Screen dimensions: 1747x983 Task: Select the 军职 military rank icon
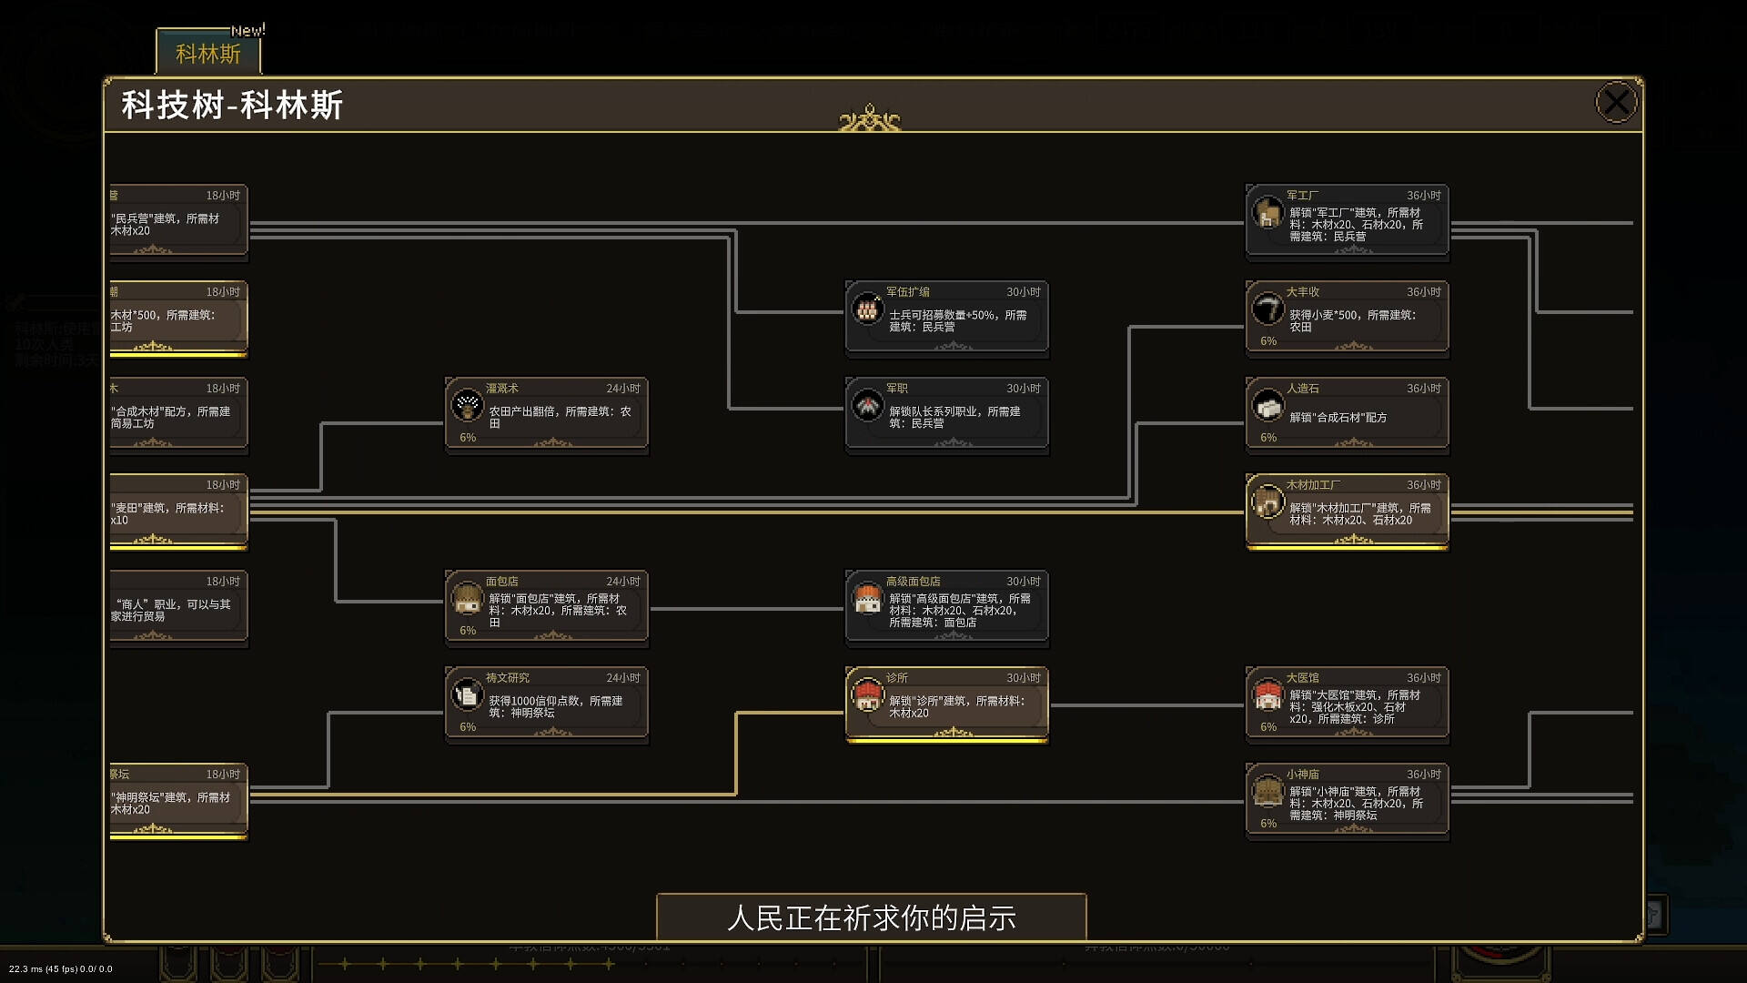867,407
